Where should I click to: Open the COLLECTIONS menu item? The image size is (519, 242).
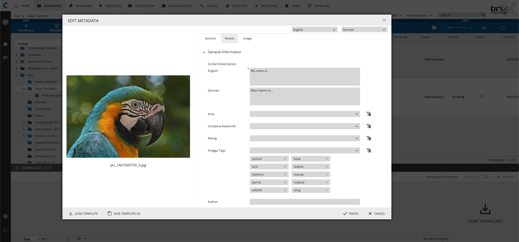coord(141,6)
